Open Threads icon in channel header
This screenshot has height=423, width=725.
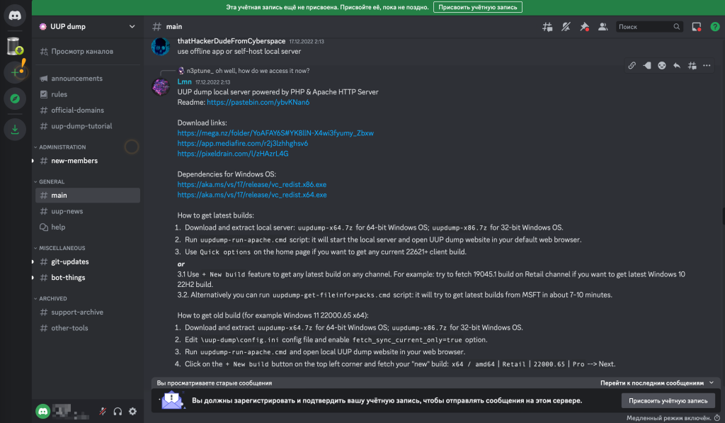547,27
